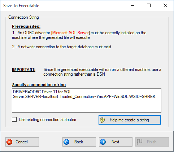Cancel the Save To Executable wizard

pyautogui.click(x=22, y=142)
